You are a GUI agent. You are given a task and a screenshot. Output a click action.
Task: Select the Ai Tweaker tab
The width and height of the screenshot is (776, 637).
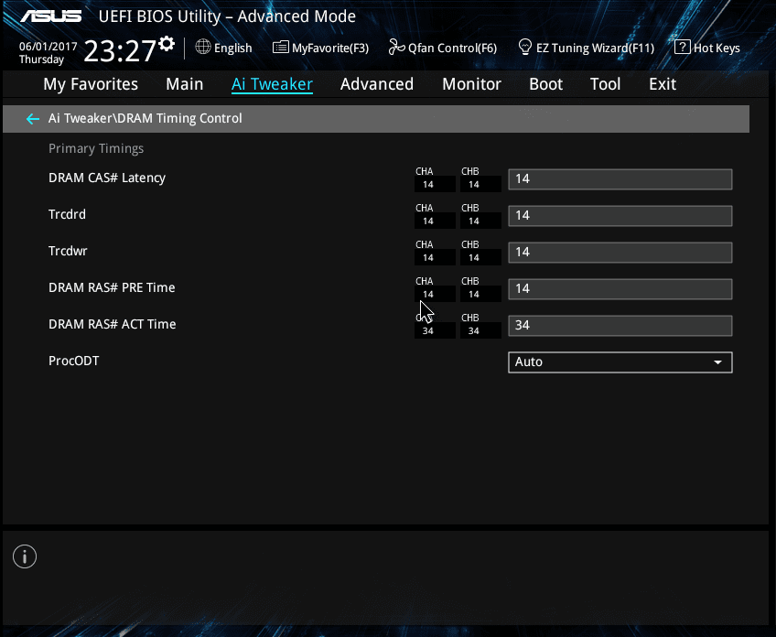(272, 84)
